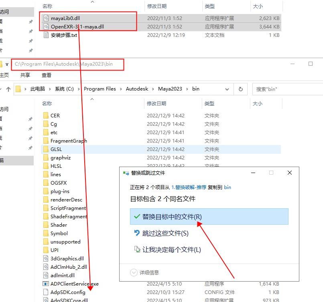Select the ADPClientService.exe application icon
Image resolution: width=323 pixels, height=302 pixels.
(x=46, y=284)
